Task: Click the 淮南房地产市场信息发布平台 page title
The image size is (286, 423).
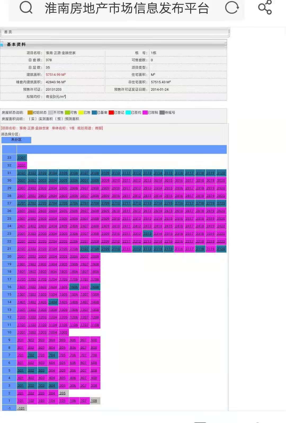Action: pos(127,8)
